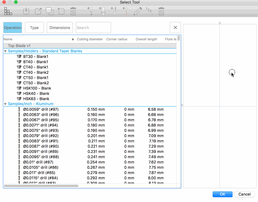Add a new holder via holder icon
Screen dimensions: 258x202
tap(102, 11)
